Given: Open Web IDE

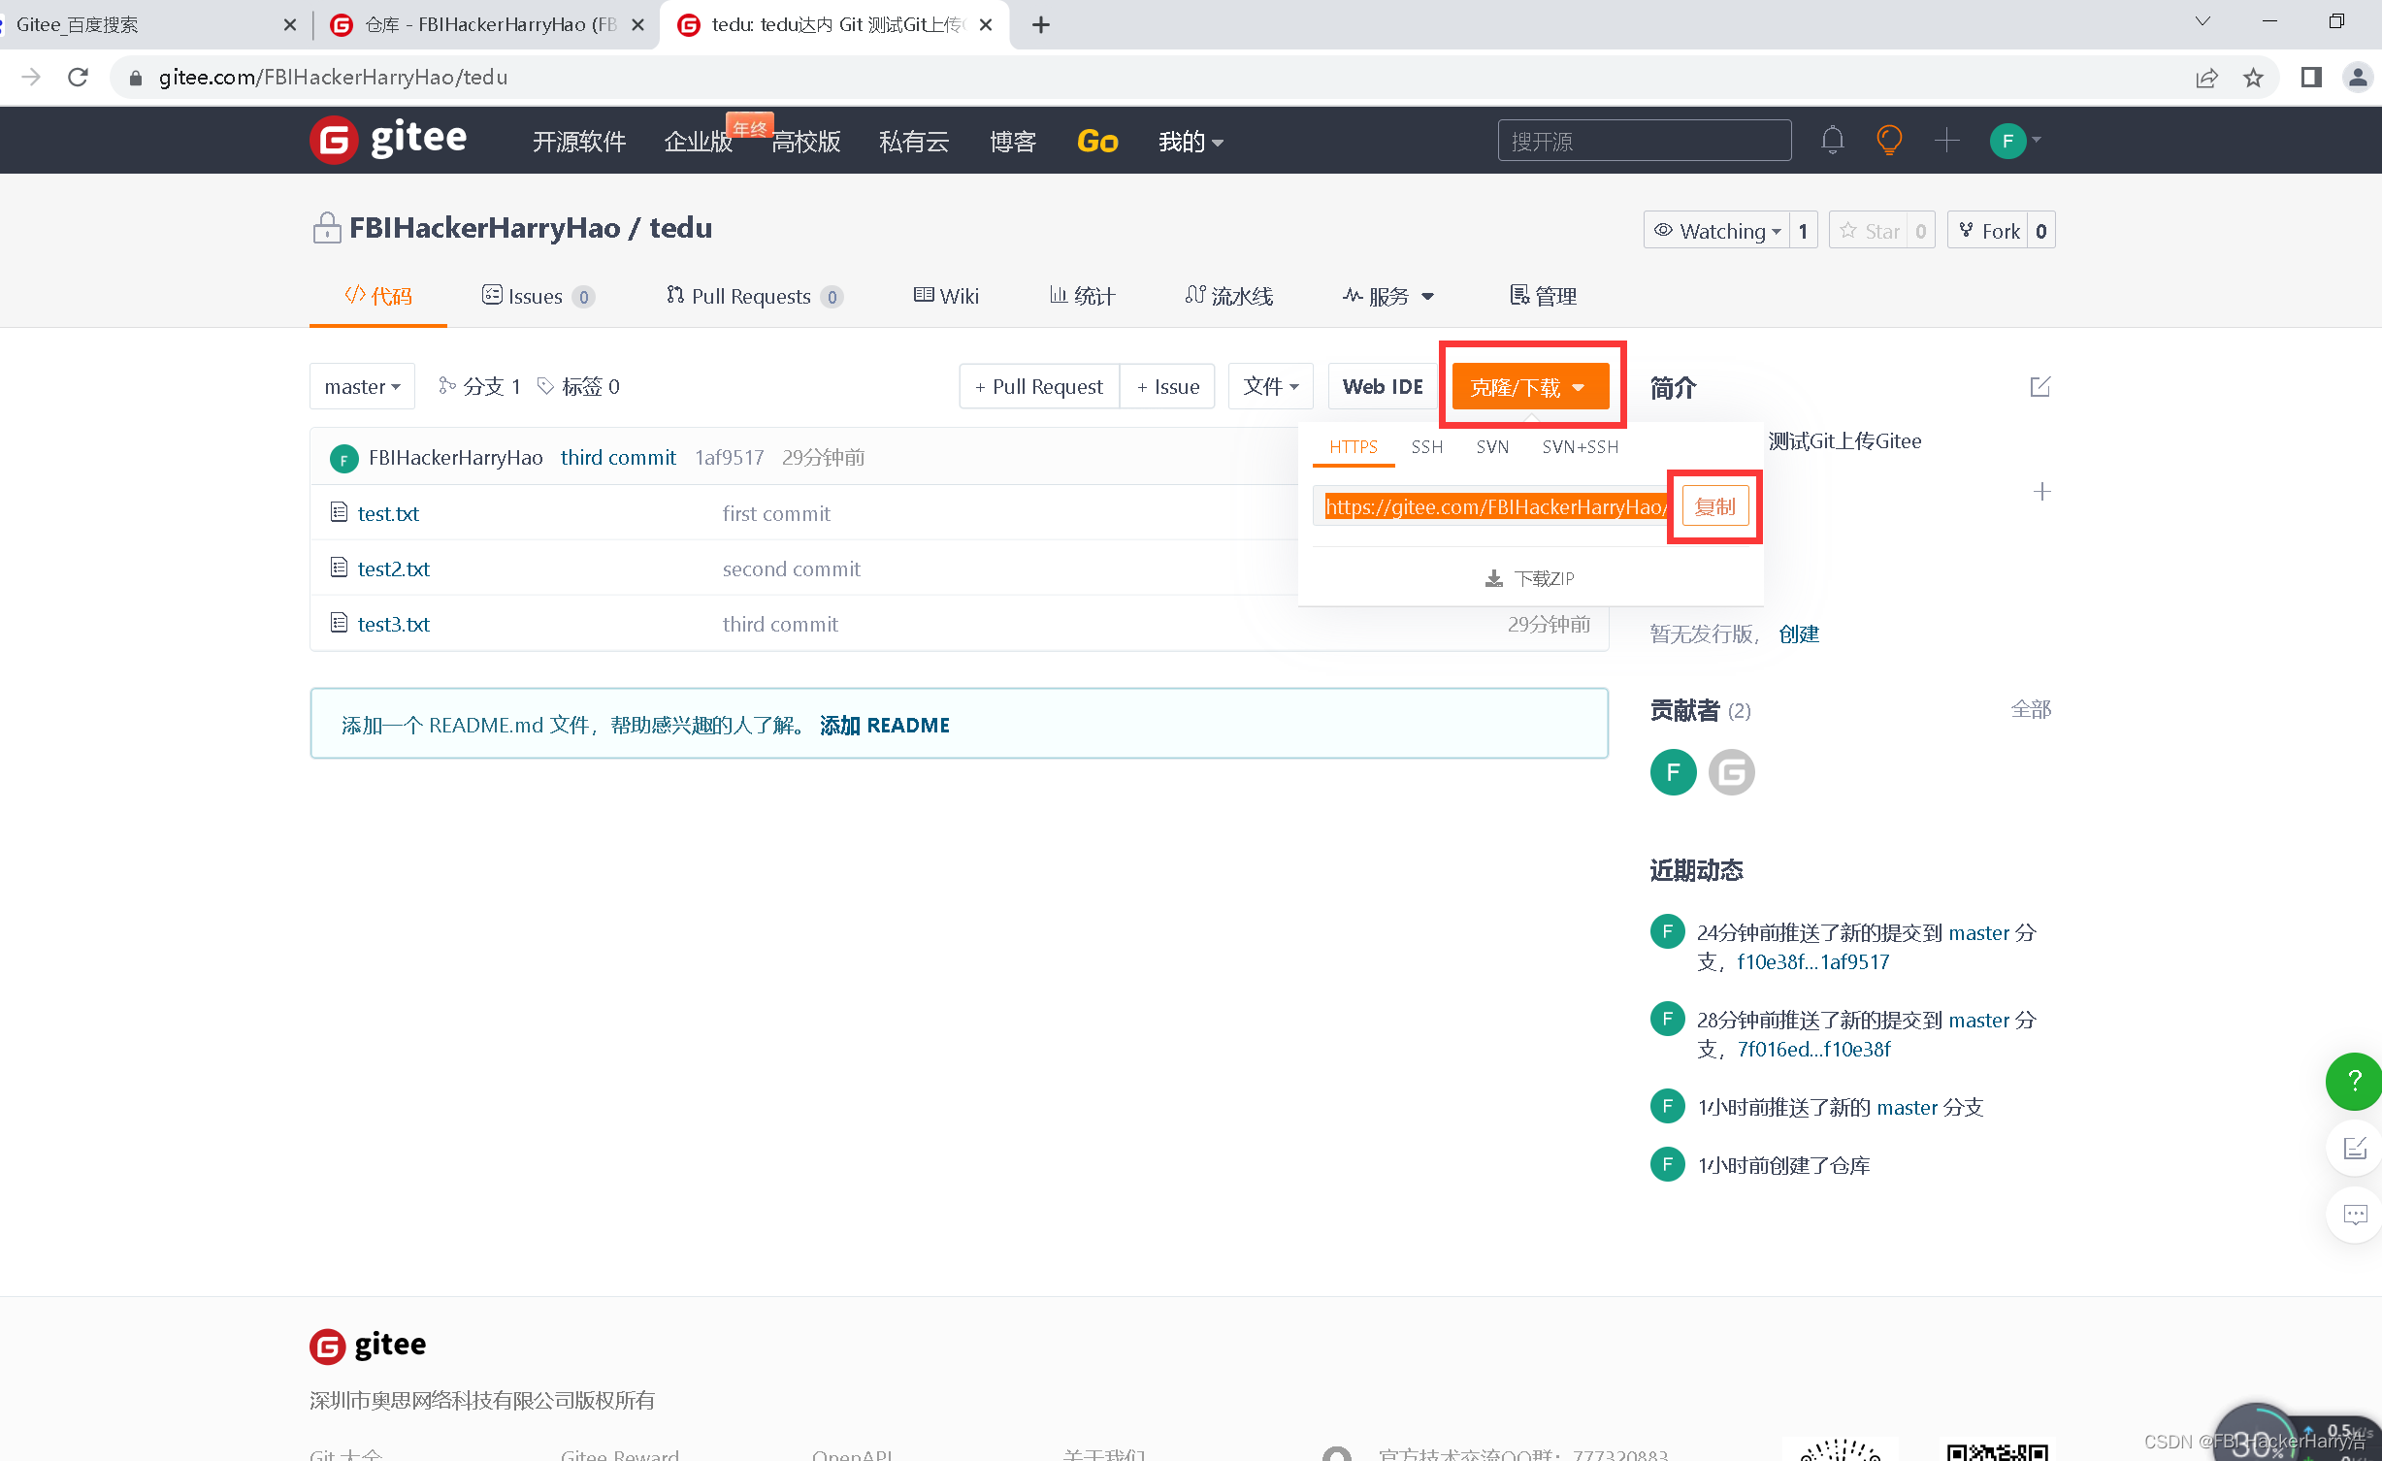Looking at the screenshot, I should pos(1383,386).
